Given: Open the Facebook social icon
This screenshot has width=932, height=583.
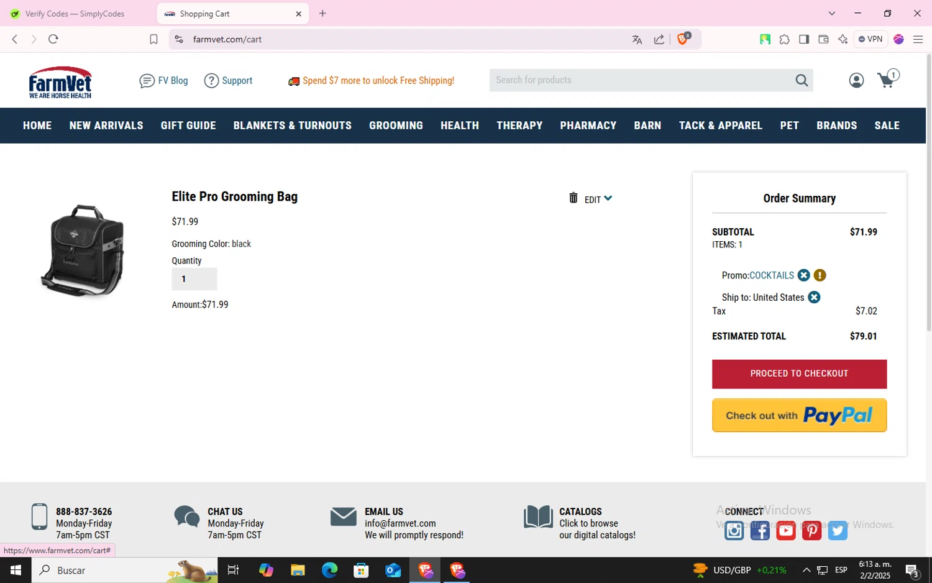Looking at the screenshot, I should click(x=760, y=531).
